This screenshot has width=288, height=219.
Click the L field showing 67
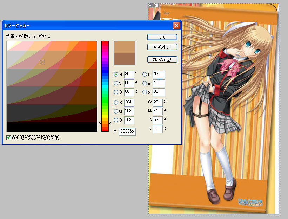[x=159, y=74]
